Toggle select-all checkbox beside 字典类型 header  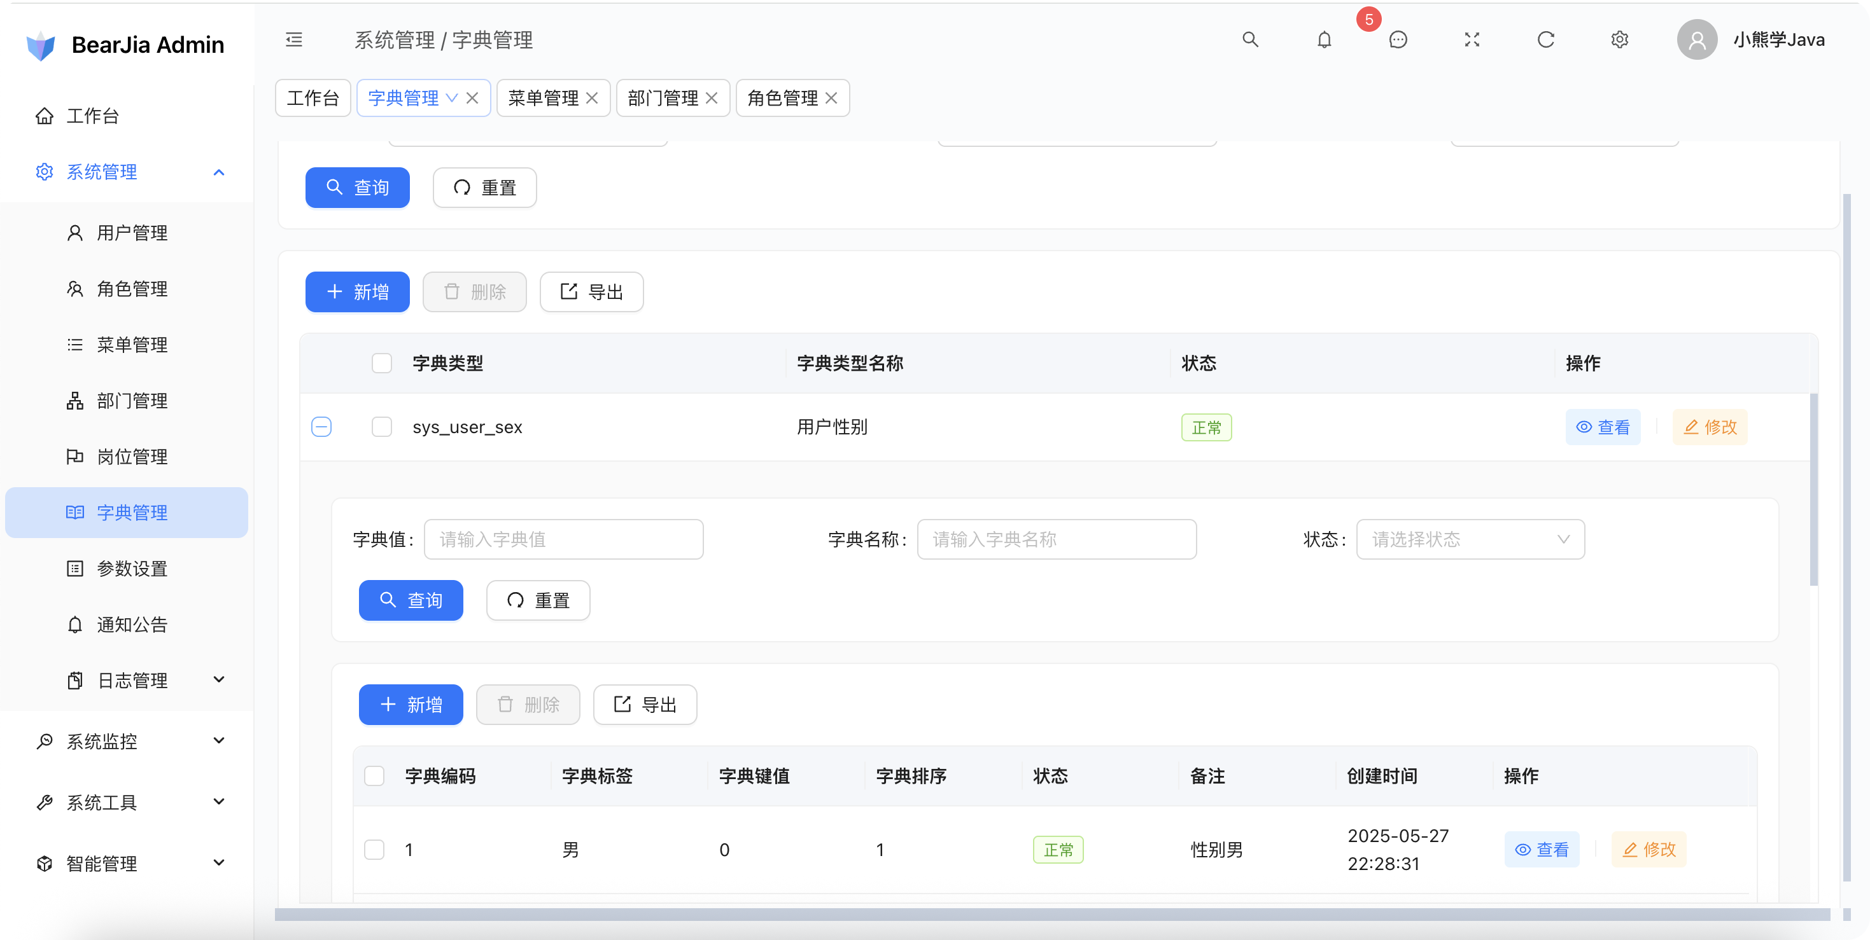(382, 363)
